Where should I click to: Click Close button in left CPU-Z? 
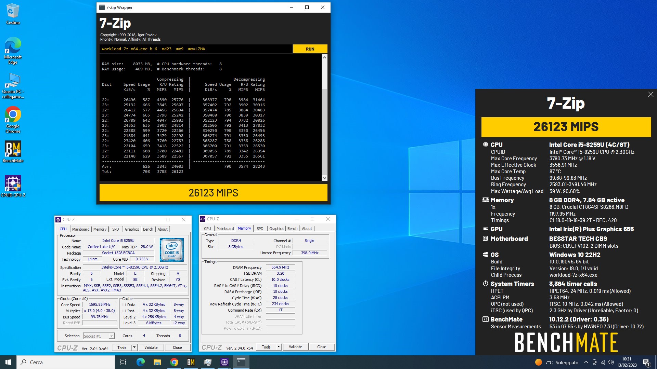177,347
